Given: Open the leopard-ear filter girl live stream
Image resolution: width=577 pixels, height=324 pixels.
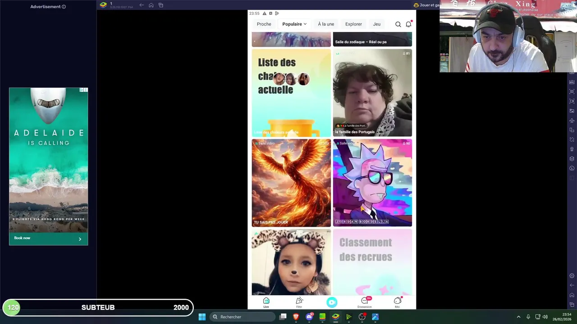Looking at the screenshot, I should 291,262.
